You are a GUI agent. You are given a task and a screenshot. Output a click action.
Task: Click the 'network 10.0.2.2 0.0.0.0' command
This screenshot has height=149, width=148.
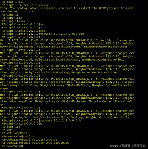coord(60,121)
